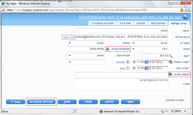Click the פעילות מחזורית button
Screen dimensions: 193x115
click(41, 102)
